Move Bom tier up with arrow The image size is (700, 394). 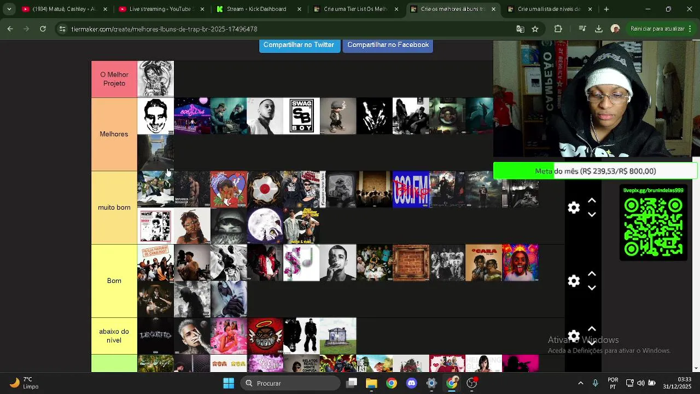point(592,274)
